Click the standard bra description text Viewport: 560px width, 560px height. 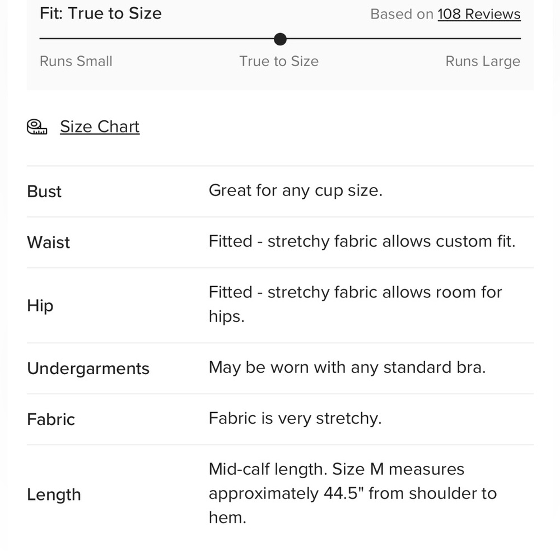click(348, 368)
